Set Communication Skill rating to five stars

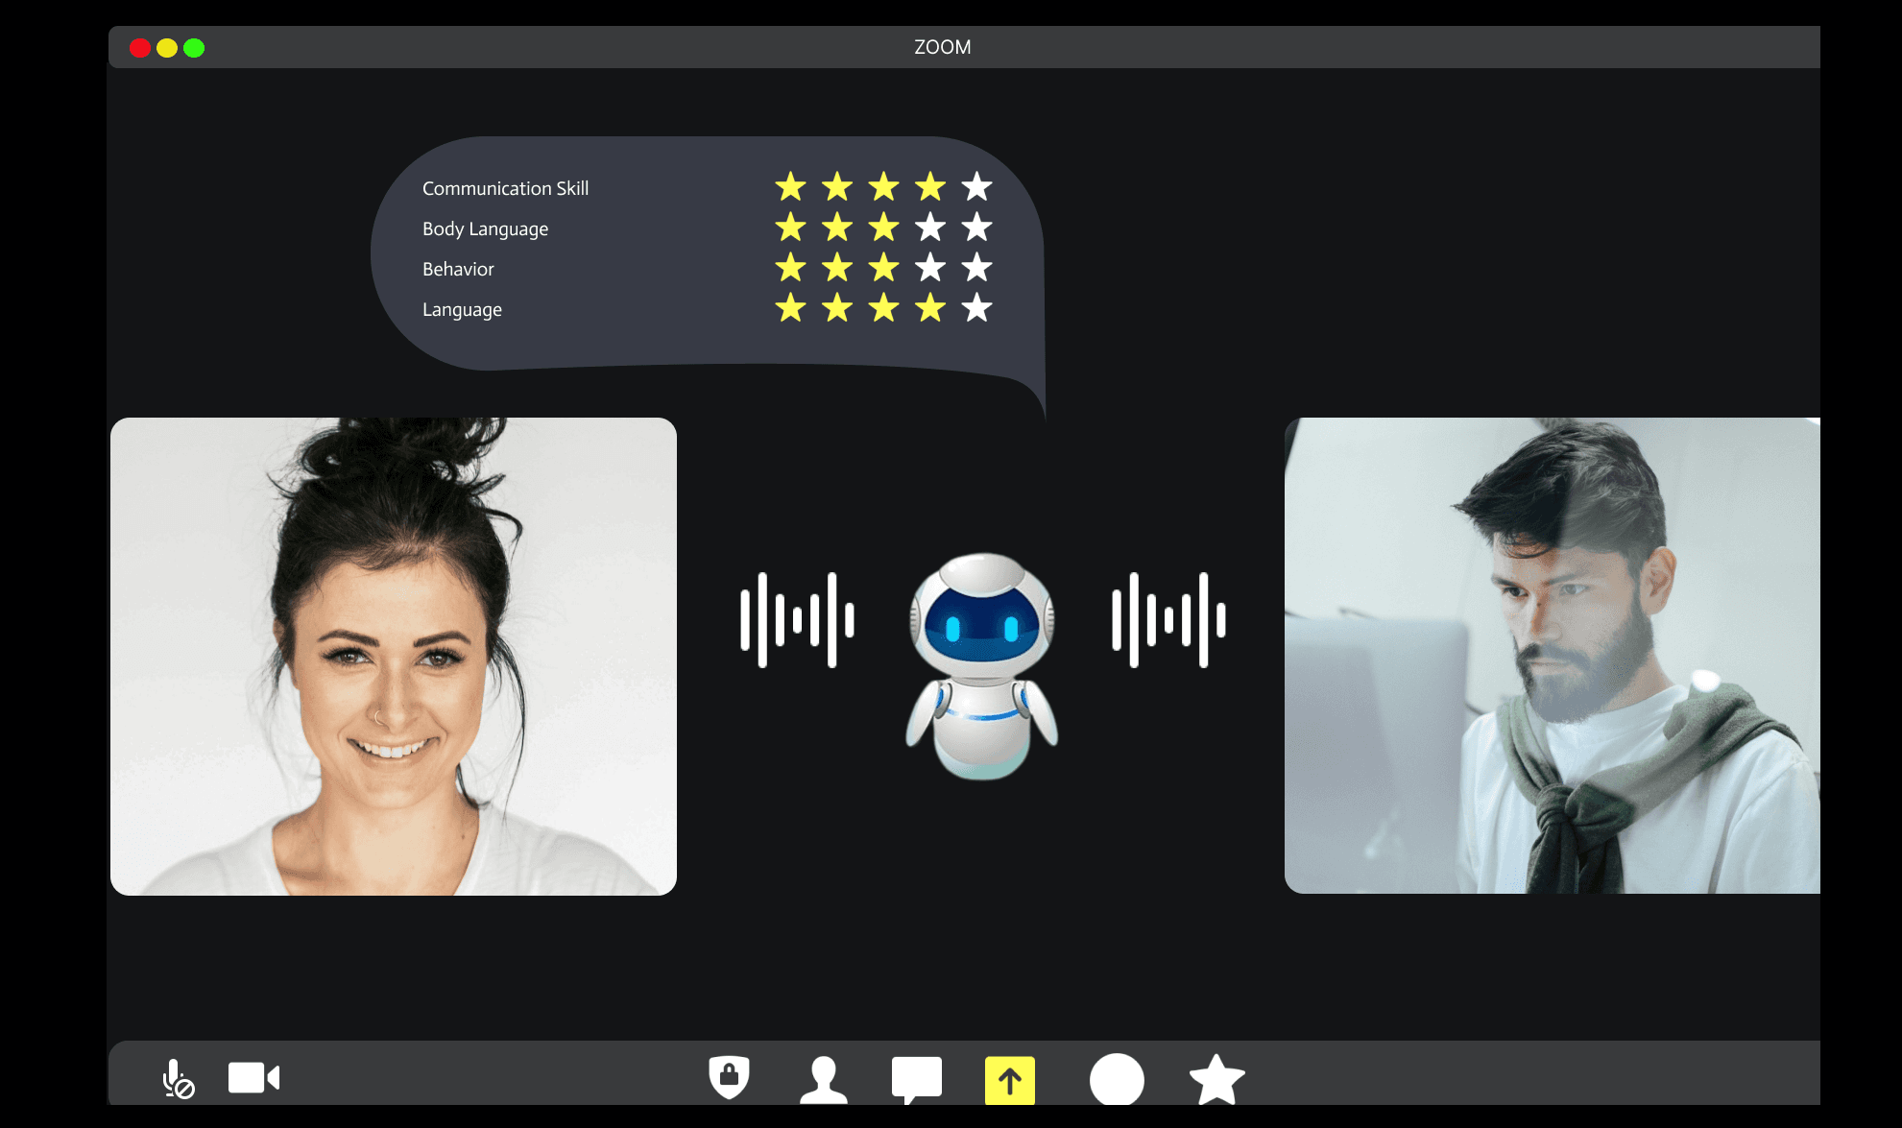976,186
